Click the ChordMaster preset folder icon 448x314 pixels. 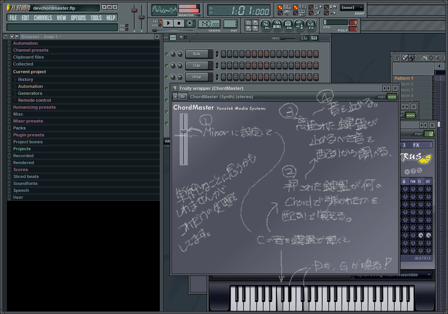[x=183, y=97]
